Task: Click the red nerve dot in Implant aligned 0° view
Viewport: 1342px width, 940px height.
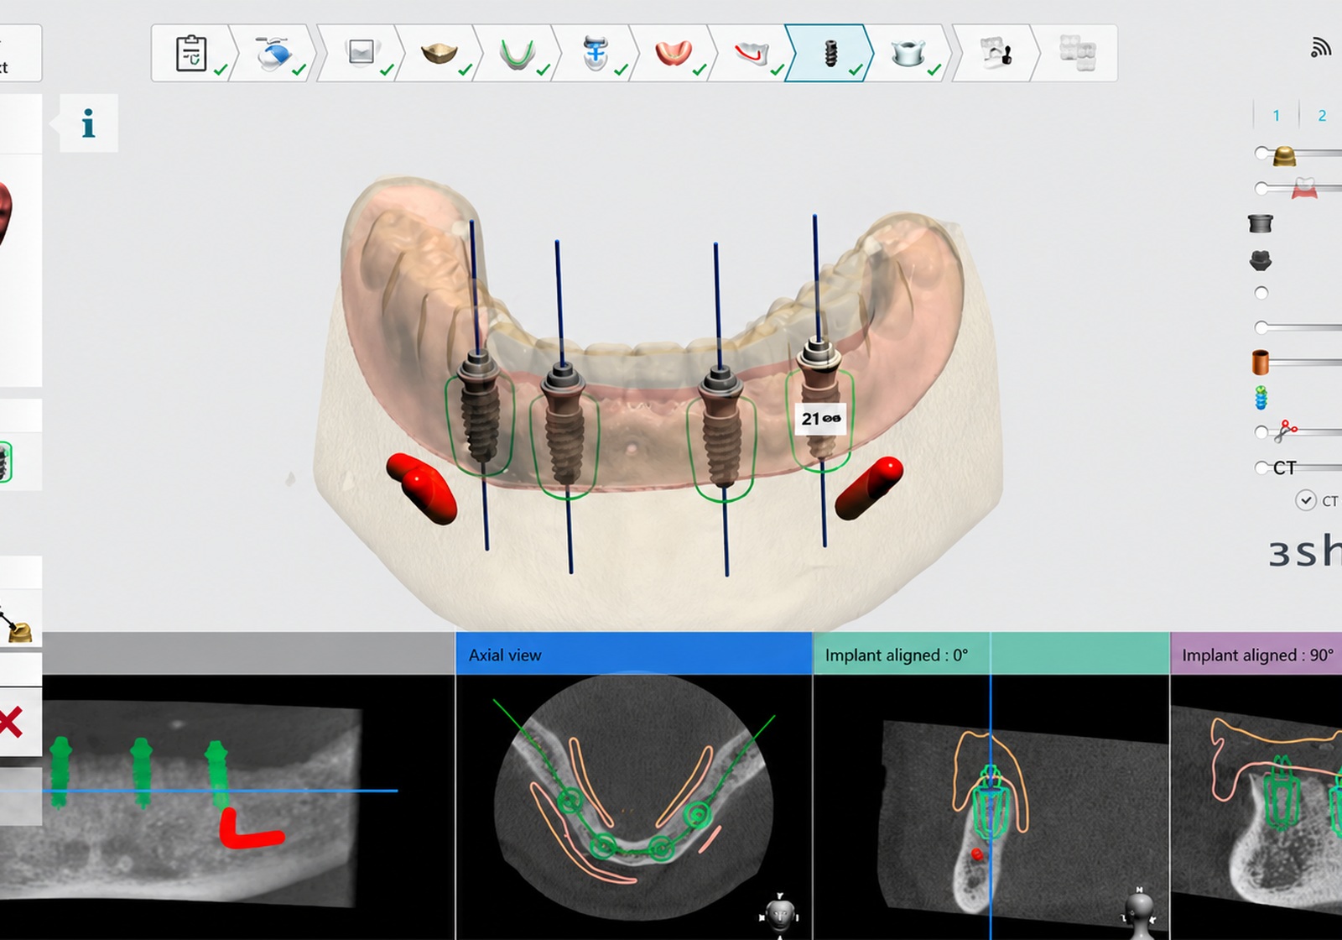Action: pos(976,854)
